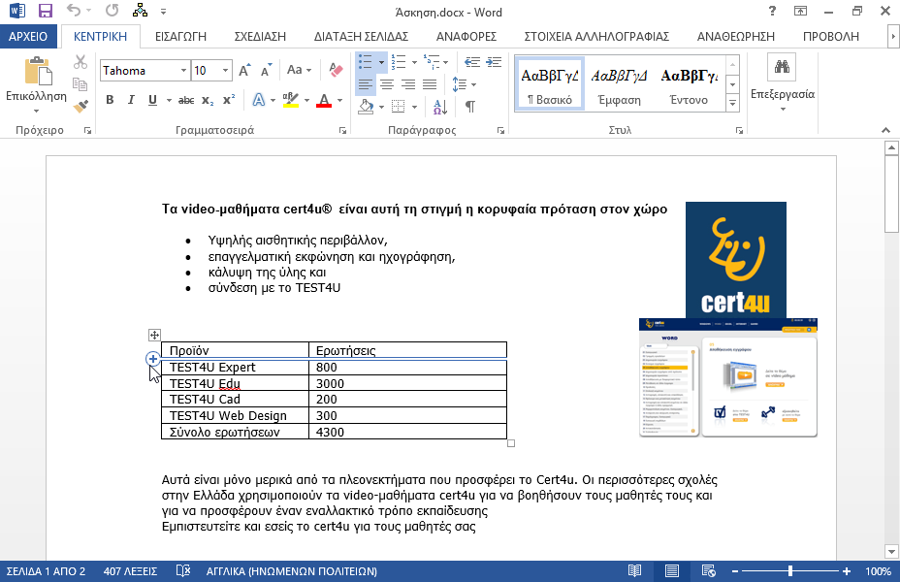Show or hide paragraph marks
900x582 pixels.
pos(470,106)
